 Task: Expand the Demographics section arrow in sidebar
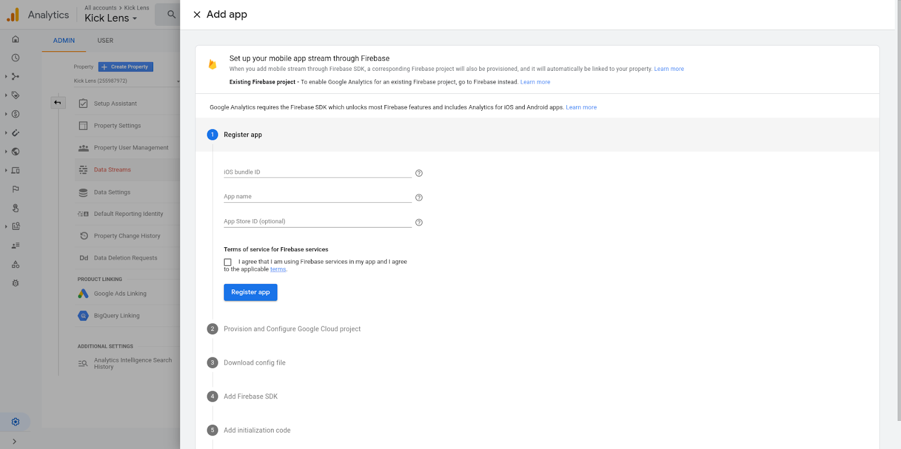click(6, 152)
